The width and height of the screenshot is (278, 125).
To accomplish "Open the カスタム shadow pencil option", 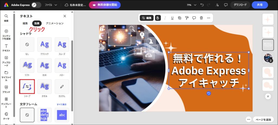I will coord(62,87).
